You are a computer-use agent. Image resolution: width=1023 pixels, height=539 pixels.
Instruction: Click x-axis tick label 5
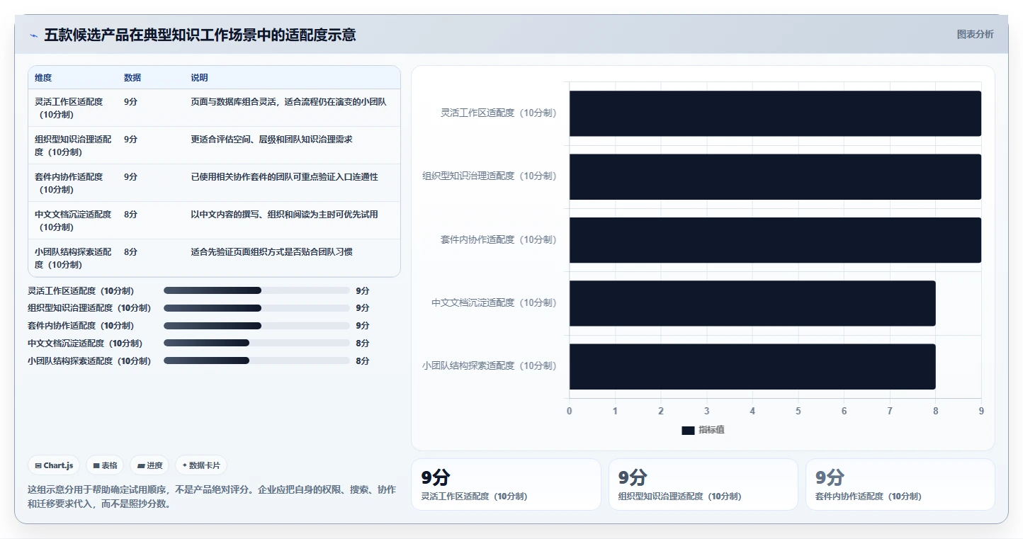click(798, 412)
